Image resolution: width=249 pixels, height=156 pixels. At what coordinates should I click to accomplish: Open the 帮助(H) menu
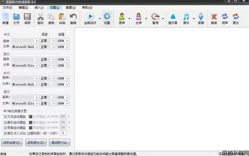click(87, 7)
